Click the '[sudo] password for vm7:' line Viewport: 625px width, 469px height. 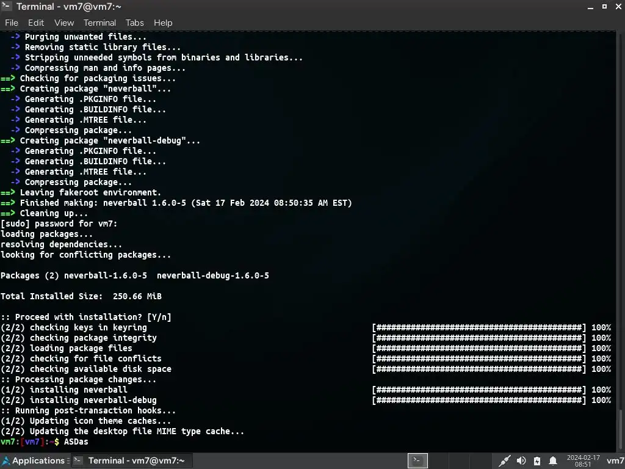pos(59,224)
